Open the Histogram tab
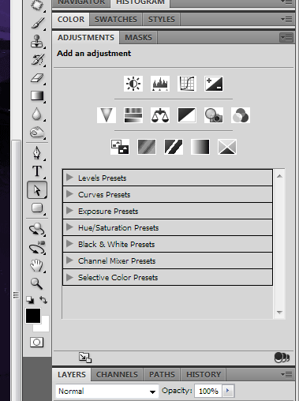The image size is (299, 401). coord(140,2)
